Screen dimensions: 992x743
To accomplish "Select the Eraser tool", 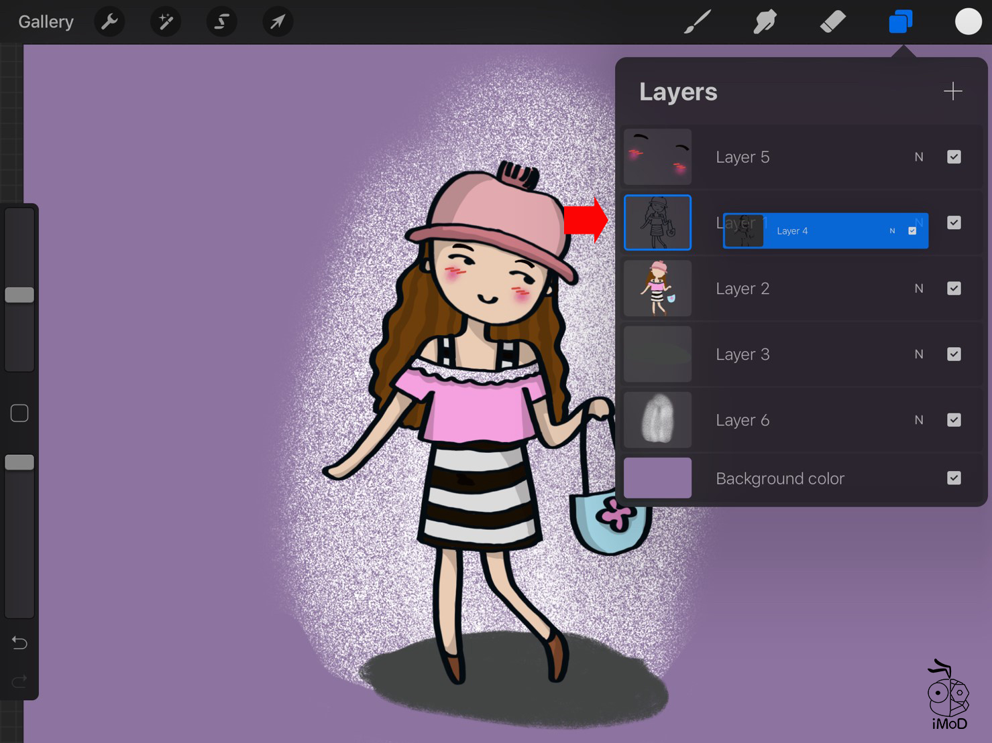I will pyautogui.click(x=832, y=22).
